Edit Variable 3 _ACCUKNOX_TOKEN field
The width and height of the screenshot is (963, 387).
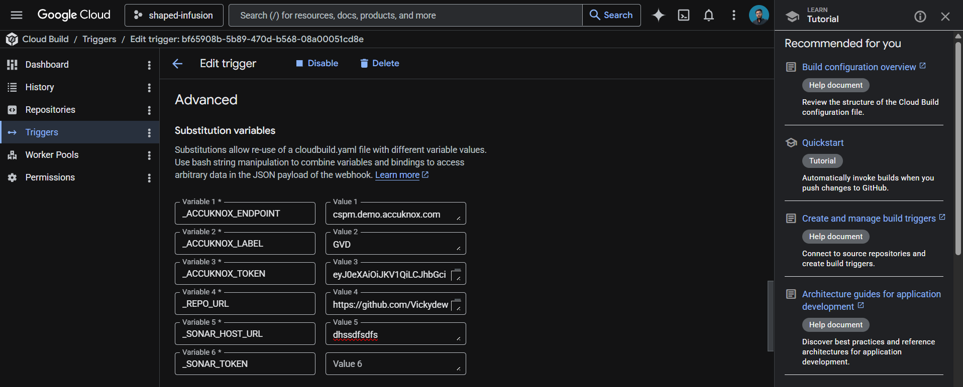[x=245, y=274]
